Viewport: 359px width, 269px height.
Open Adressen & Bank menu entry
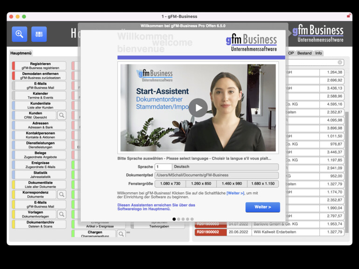pyautogui.click(x=39, y=125)
